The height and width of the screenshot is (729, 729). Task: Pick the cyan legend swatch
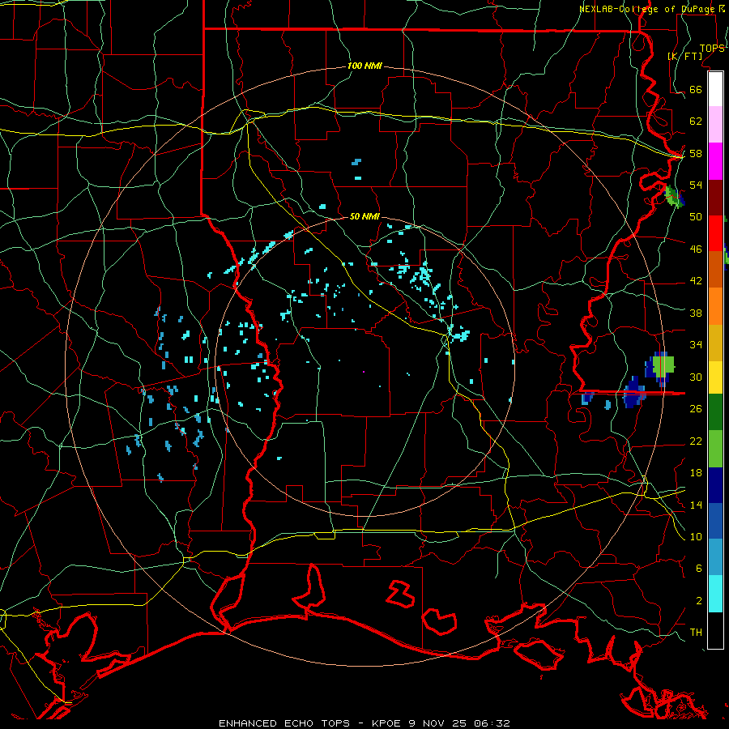[x=715, y=594]
